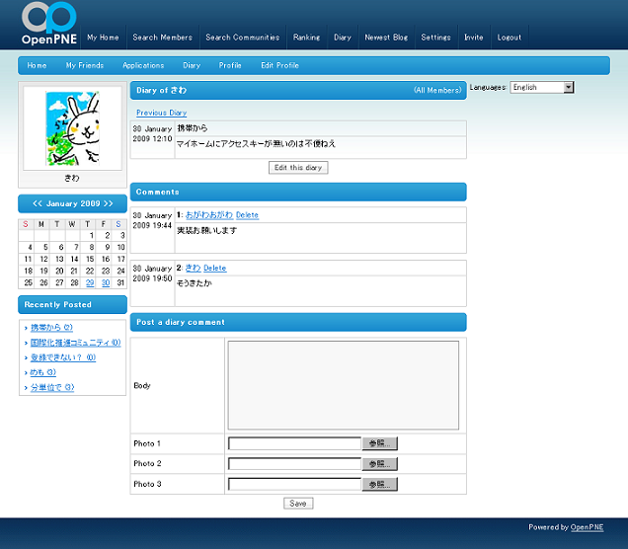Screen dimensions: 628x549
Task: Open Newest Blog in top menu
Action: coord(386,38)
